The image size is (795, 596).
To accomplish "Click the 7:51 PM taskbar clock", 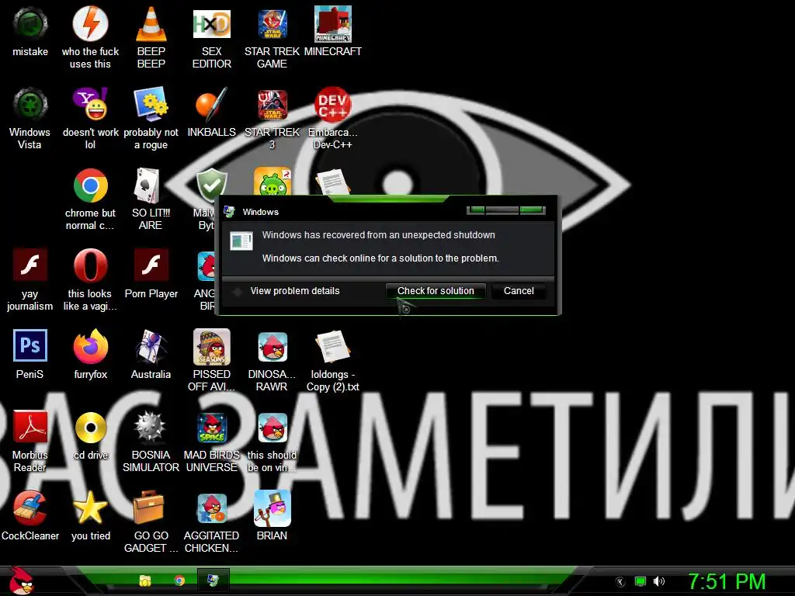I will tap(727, 581).
